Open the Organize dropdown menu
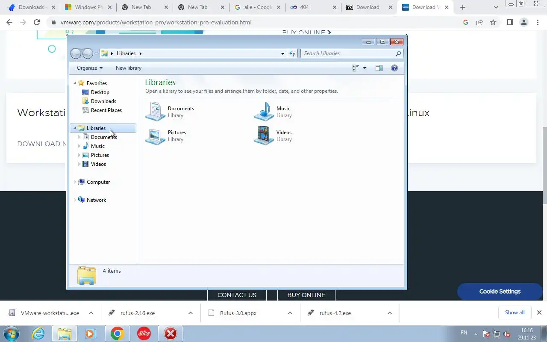Image resolution: width=547 pixels, height=342 pixels. (90, 68)
